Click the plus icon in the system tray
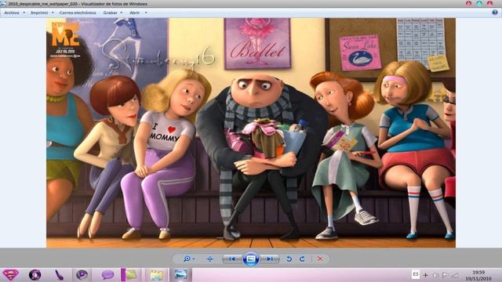Screen dimensions: 502x282 (x=425, y=275)
